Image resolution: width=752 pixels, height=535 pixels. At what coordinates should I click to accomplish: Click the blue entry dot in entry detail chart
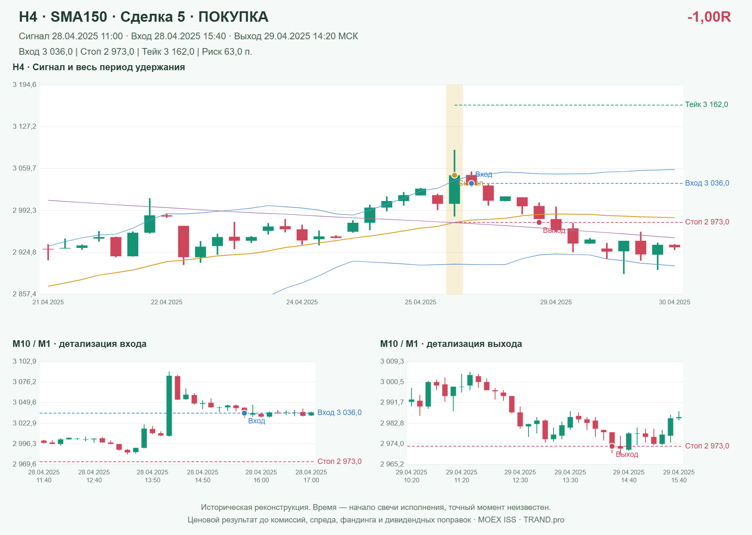(x=244, y=413)
